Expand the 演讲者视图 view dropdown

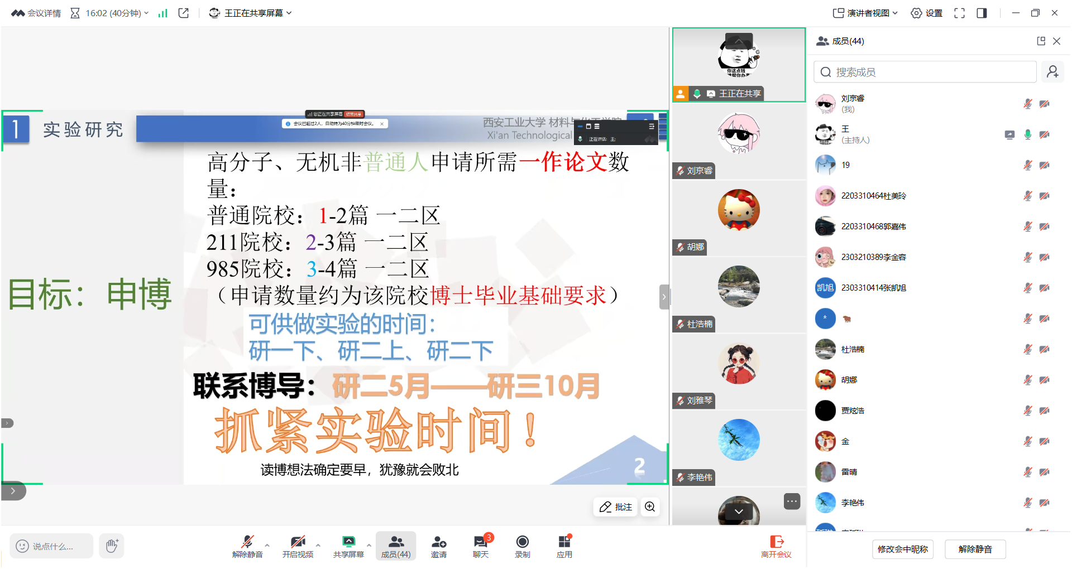[x=865, y=13]
